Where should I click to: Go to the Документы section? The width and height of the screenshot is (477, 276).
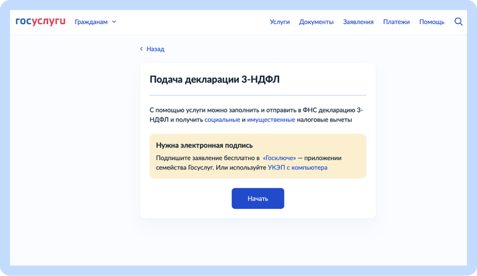(x=316, y=21)
